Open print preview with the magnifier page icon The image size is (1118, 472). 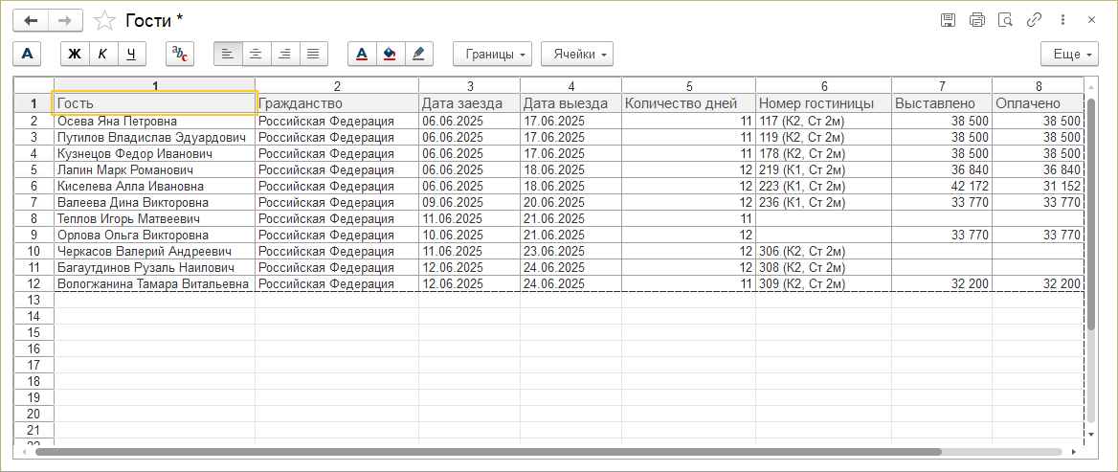tap(1005, 21)
